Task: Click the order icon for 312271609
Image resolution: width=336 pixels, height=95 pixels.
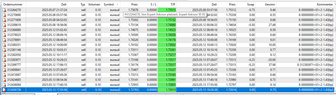Action: pos(4,20)
